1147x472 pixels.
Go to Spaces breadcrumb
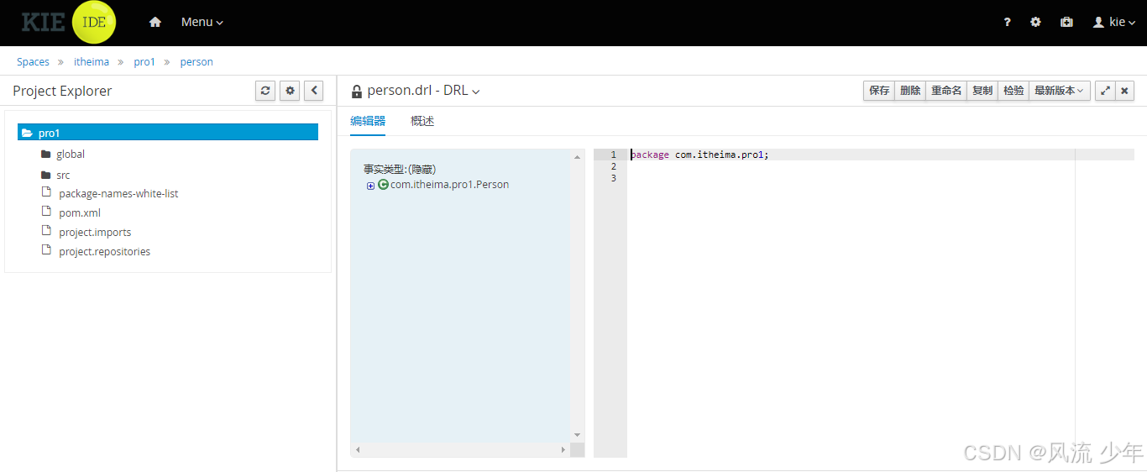(x=33, y=62)
